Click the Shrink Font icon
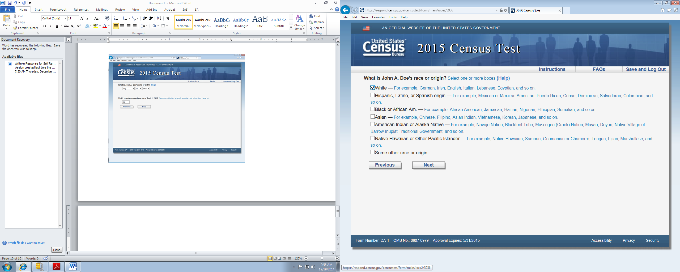 pyautogui.click(x=88, y=18)
